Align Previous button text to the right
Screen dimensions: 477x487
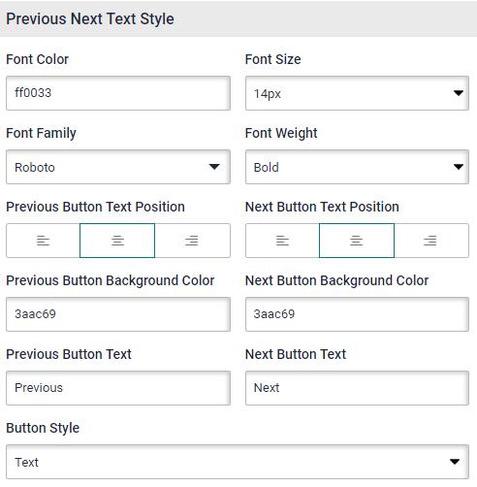pyautogui.click(x=192, y=241)
